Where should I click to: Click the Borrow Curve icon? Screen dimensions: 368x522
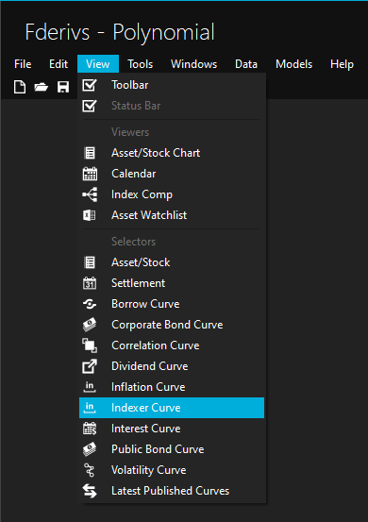click(x=90, y=304)
